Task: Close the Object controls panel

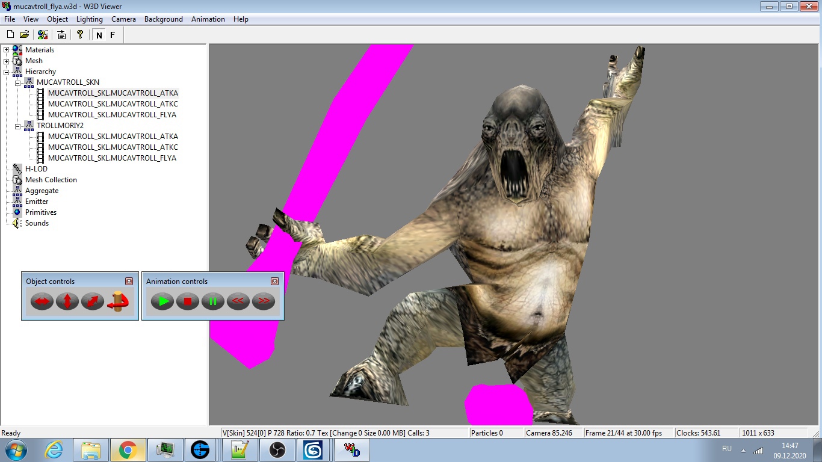Action: tap(129, 282)
